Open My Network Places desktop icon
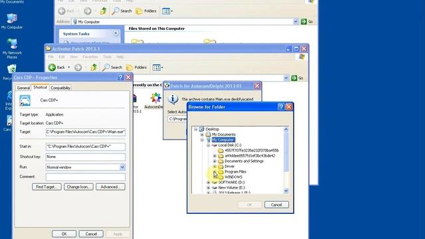The width and height of the screenshot is (425, 239). click(x=12, y=48)
